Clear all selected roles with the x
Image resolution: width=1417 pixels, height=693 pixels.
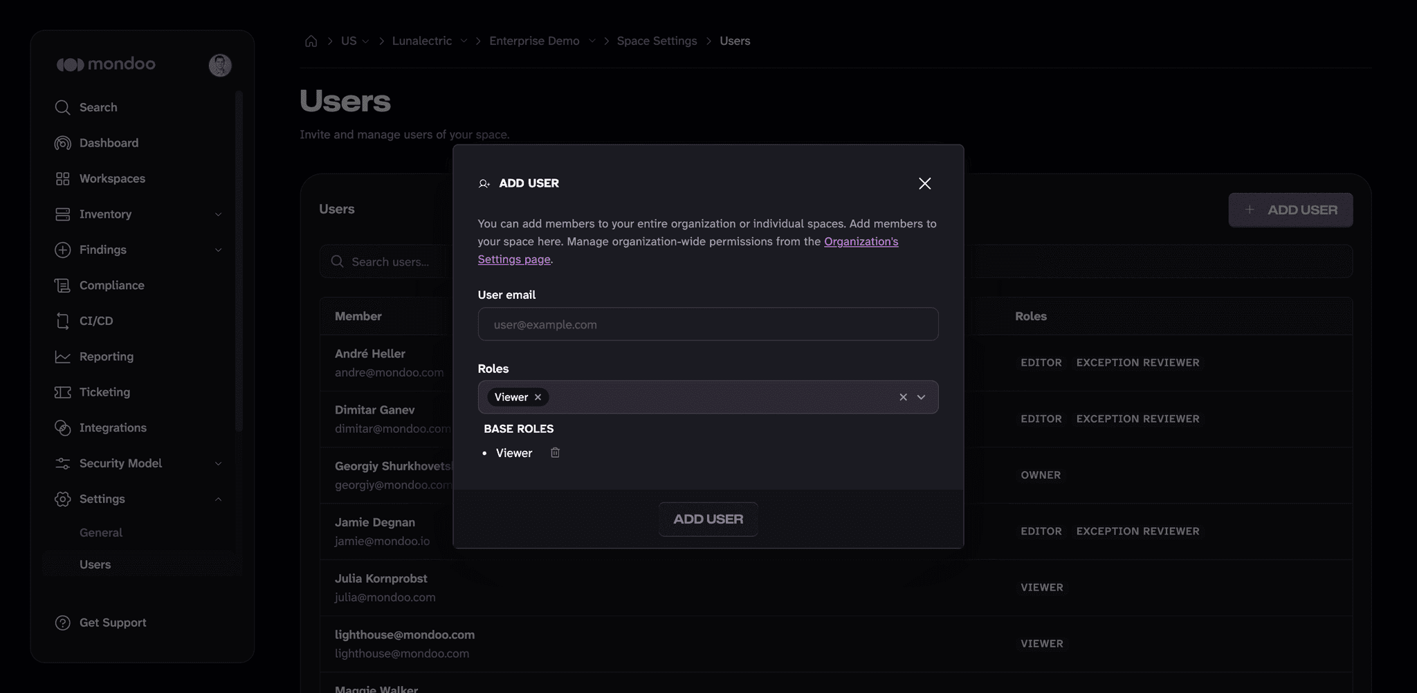point(903,397)
